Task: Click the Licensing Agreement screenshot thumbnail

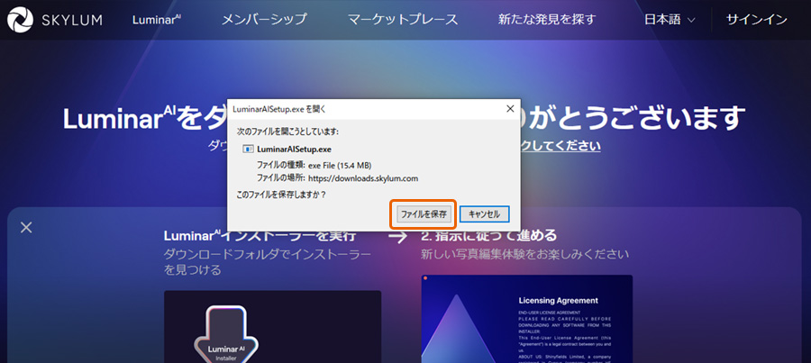Action: pos(526,319)
